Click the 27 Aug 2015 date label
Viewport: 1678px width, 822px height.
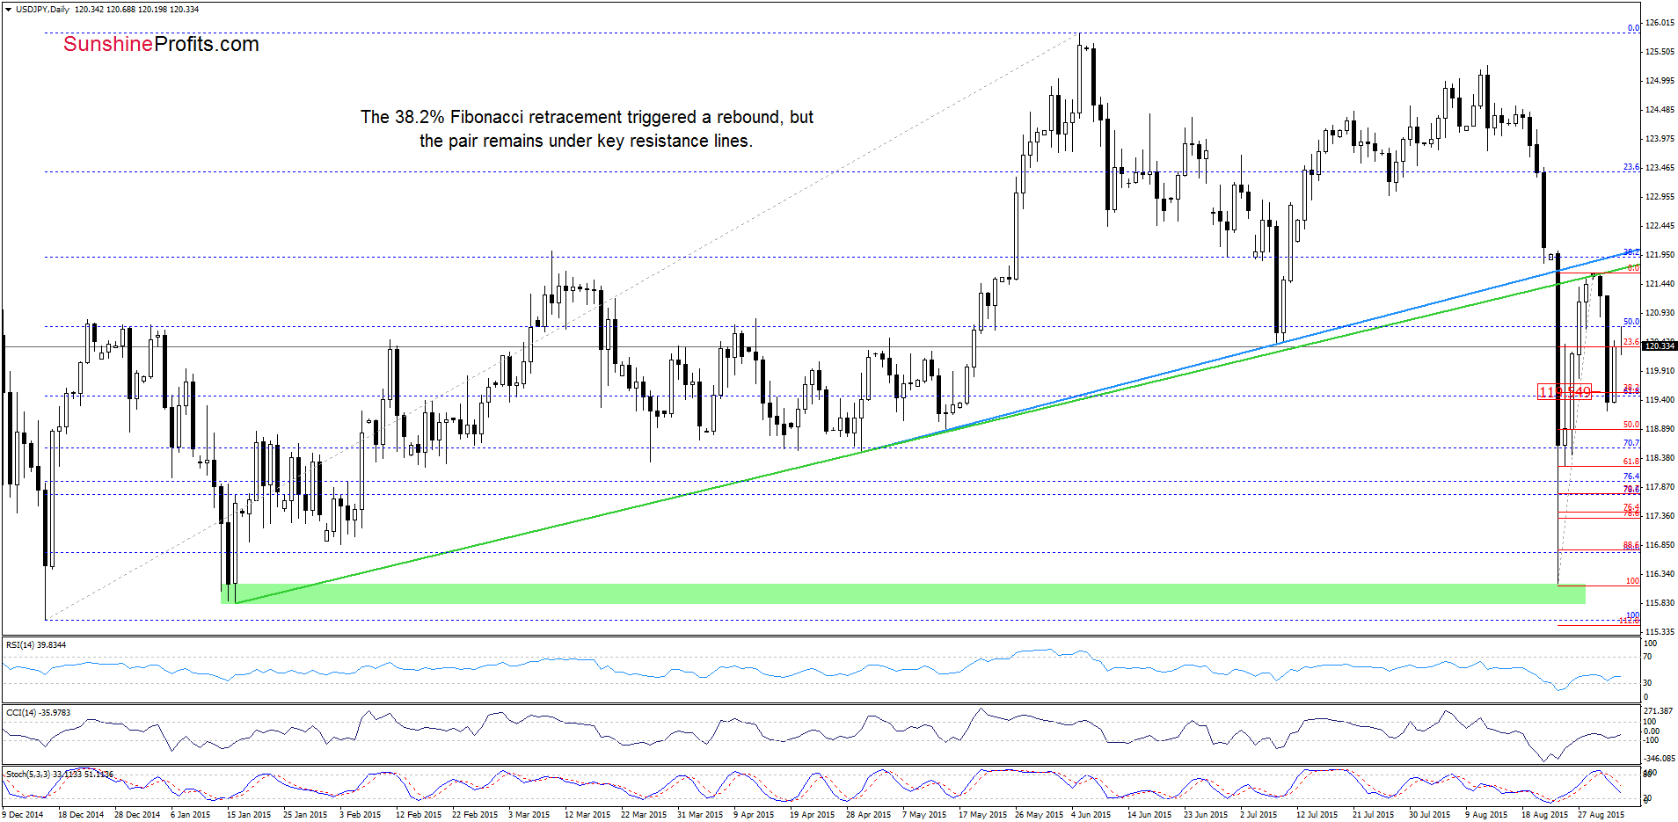pyautogui.click(x=1601, y=815)
